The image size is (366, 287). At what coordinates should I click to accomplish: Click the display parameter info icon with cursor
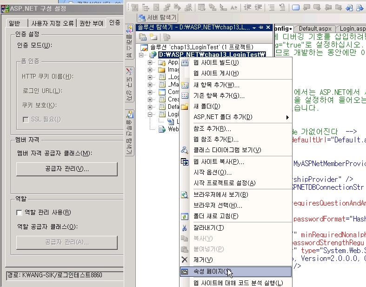tap(223, 7)
